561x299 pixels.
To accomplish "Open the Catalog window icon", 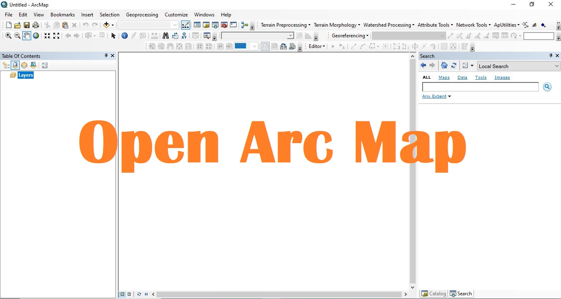I will pyautogui.click(x=206, y=25).
